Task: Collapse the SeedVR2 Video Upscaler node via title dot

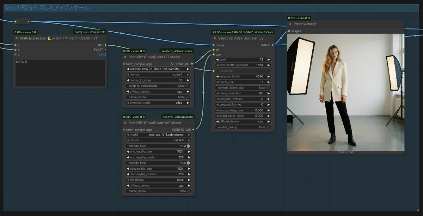Action: tap(215, 38)
